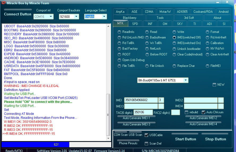Minimize the Miracle Box window
Viewport: 236px width, 152px height.
218,2
